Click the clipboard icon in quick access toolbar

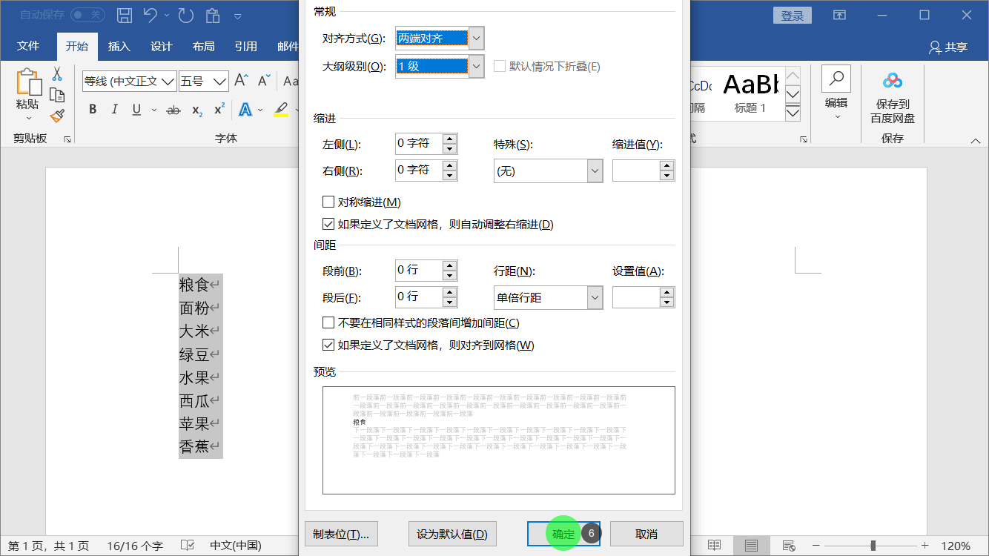[x=214, y=15]
